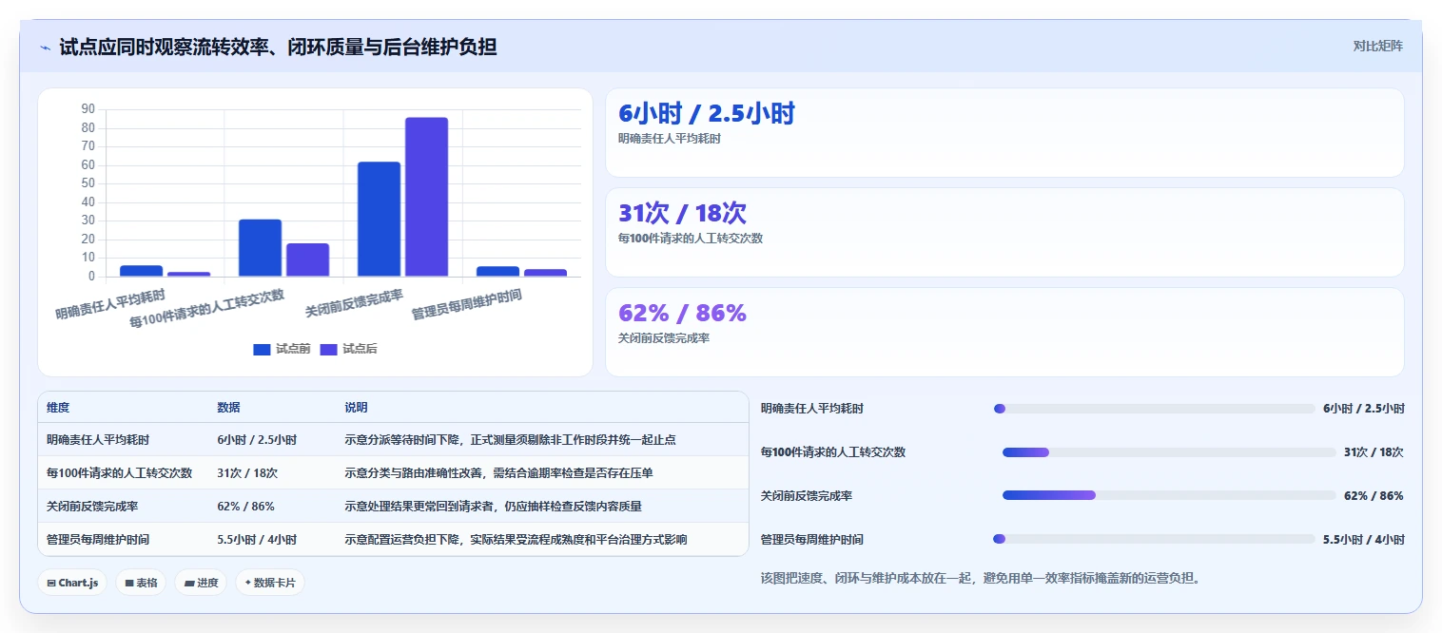Click the 5.5小时 / 4小时 value beside the progress bar
Viewport: 1442px width, 633px height.
click(x=1364, y=539)
